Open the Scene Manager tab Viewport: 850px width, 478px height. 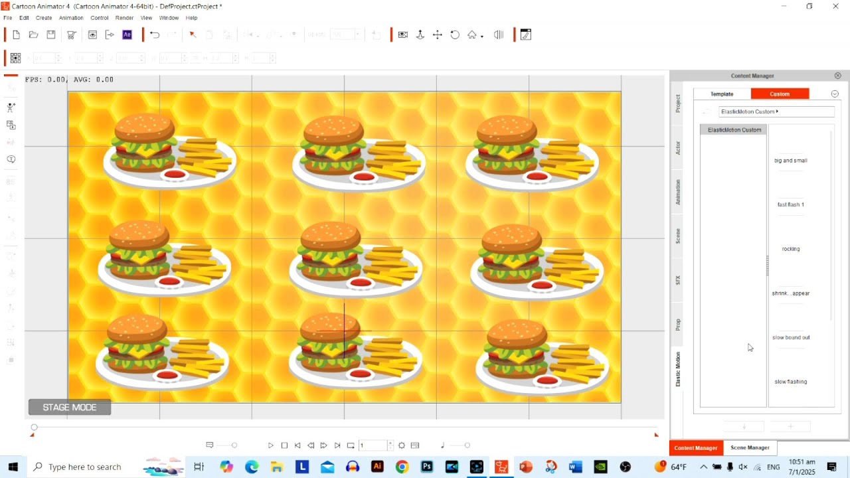tap(750, 448)
